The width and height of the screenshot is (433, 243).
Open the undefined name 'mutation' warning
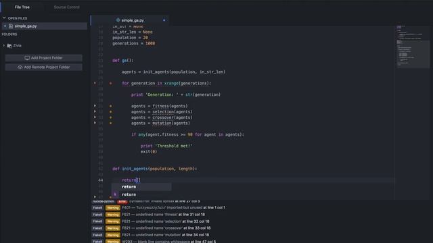click(x=165, y=235)
